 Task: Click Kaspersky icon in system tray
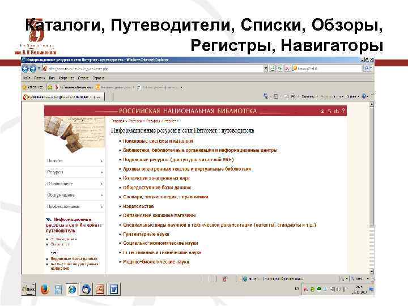coord(306,290)
